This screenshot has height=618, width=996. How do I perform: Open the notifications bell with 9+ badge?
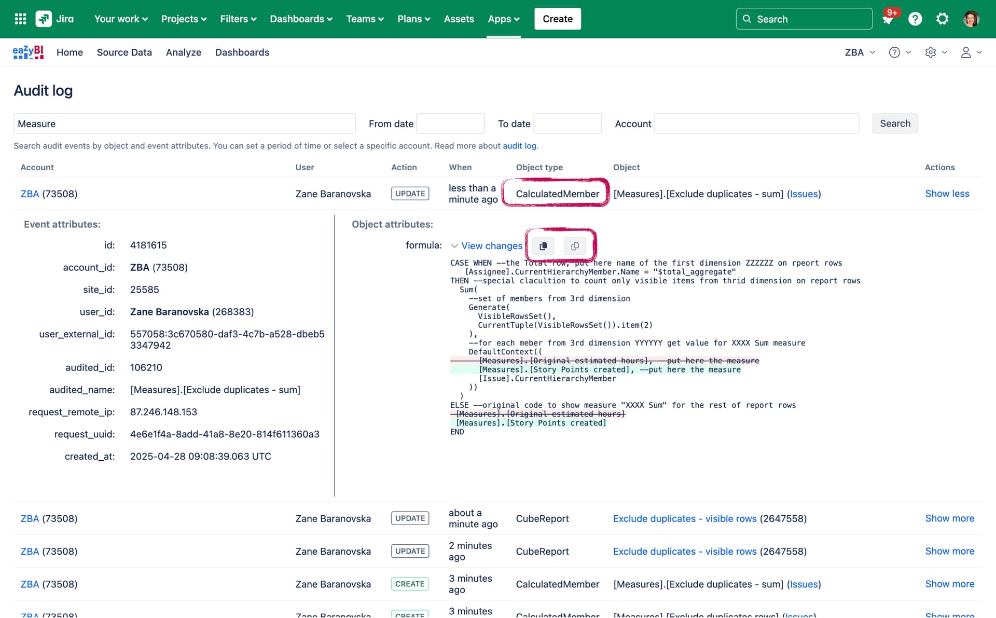coord(888,19)
